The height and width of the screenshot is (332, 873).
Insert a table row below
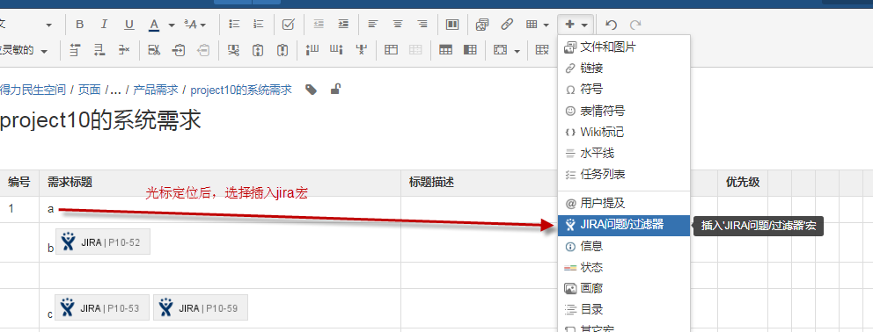click(99, 50)
